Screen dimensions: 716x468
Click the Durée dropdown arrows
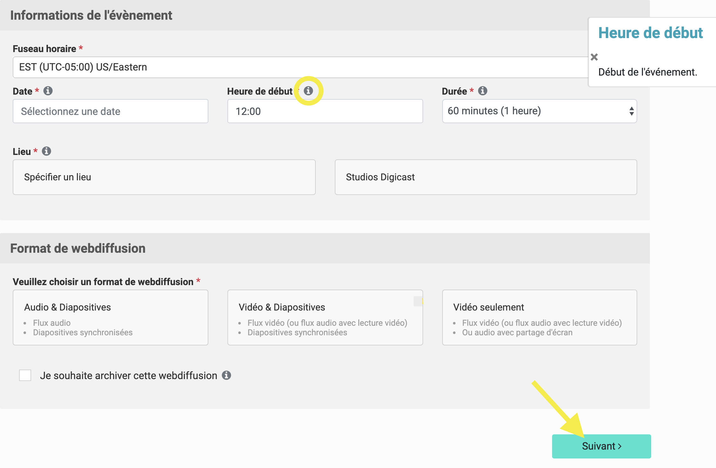coord(631,111)
